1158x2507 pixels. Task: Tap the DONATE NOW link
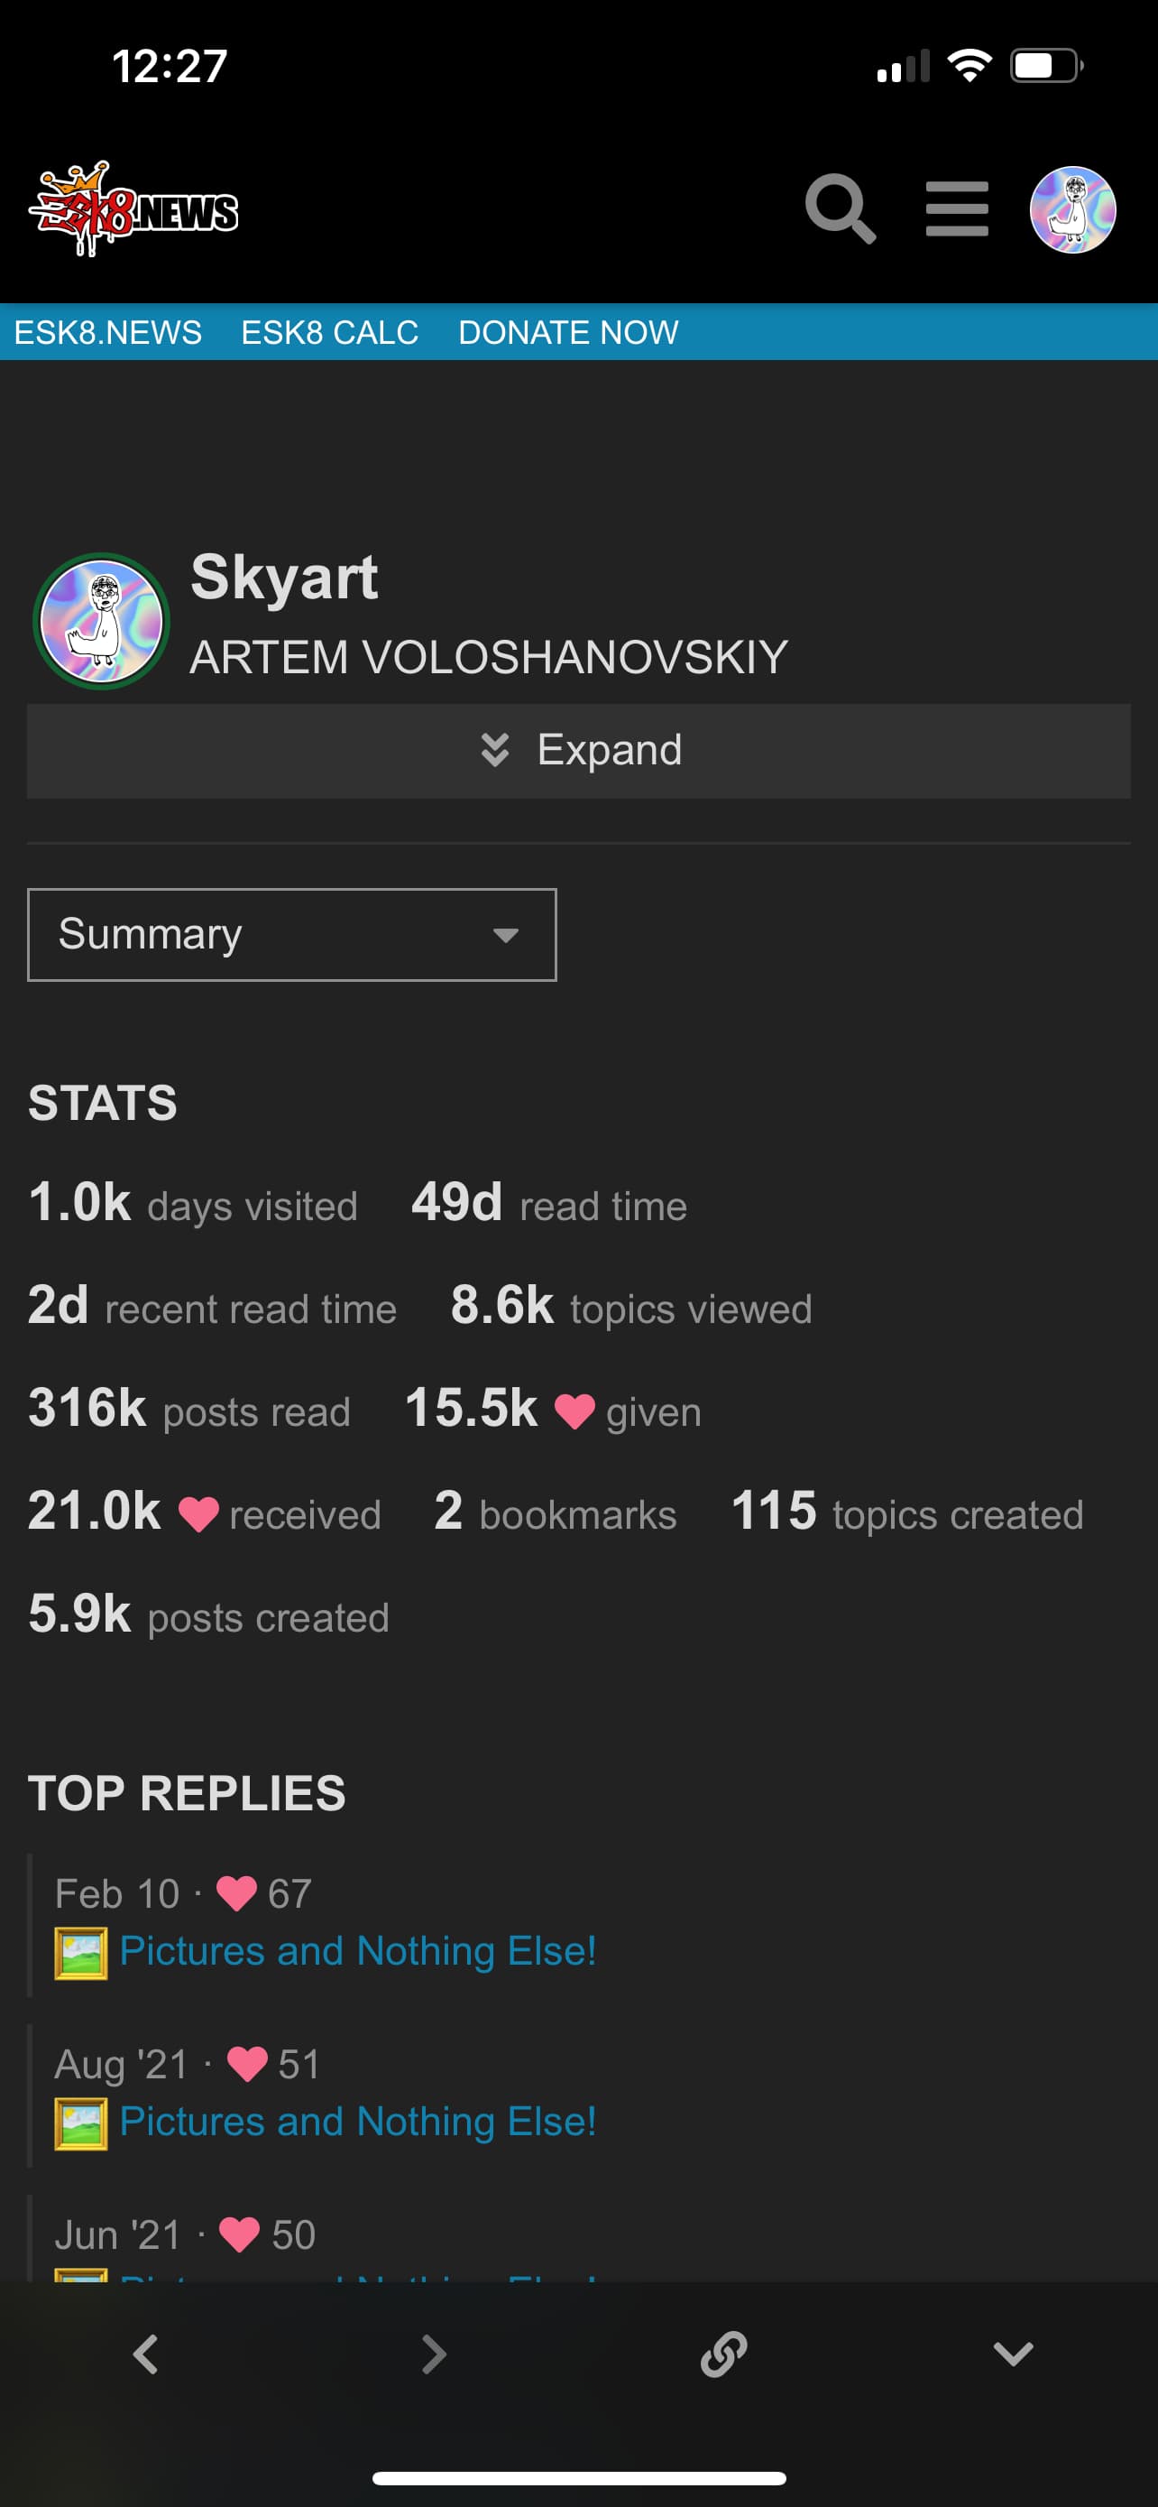[568, 332]
